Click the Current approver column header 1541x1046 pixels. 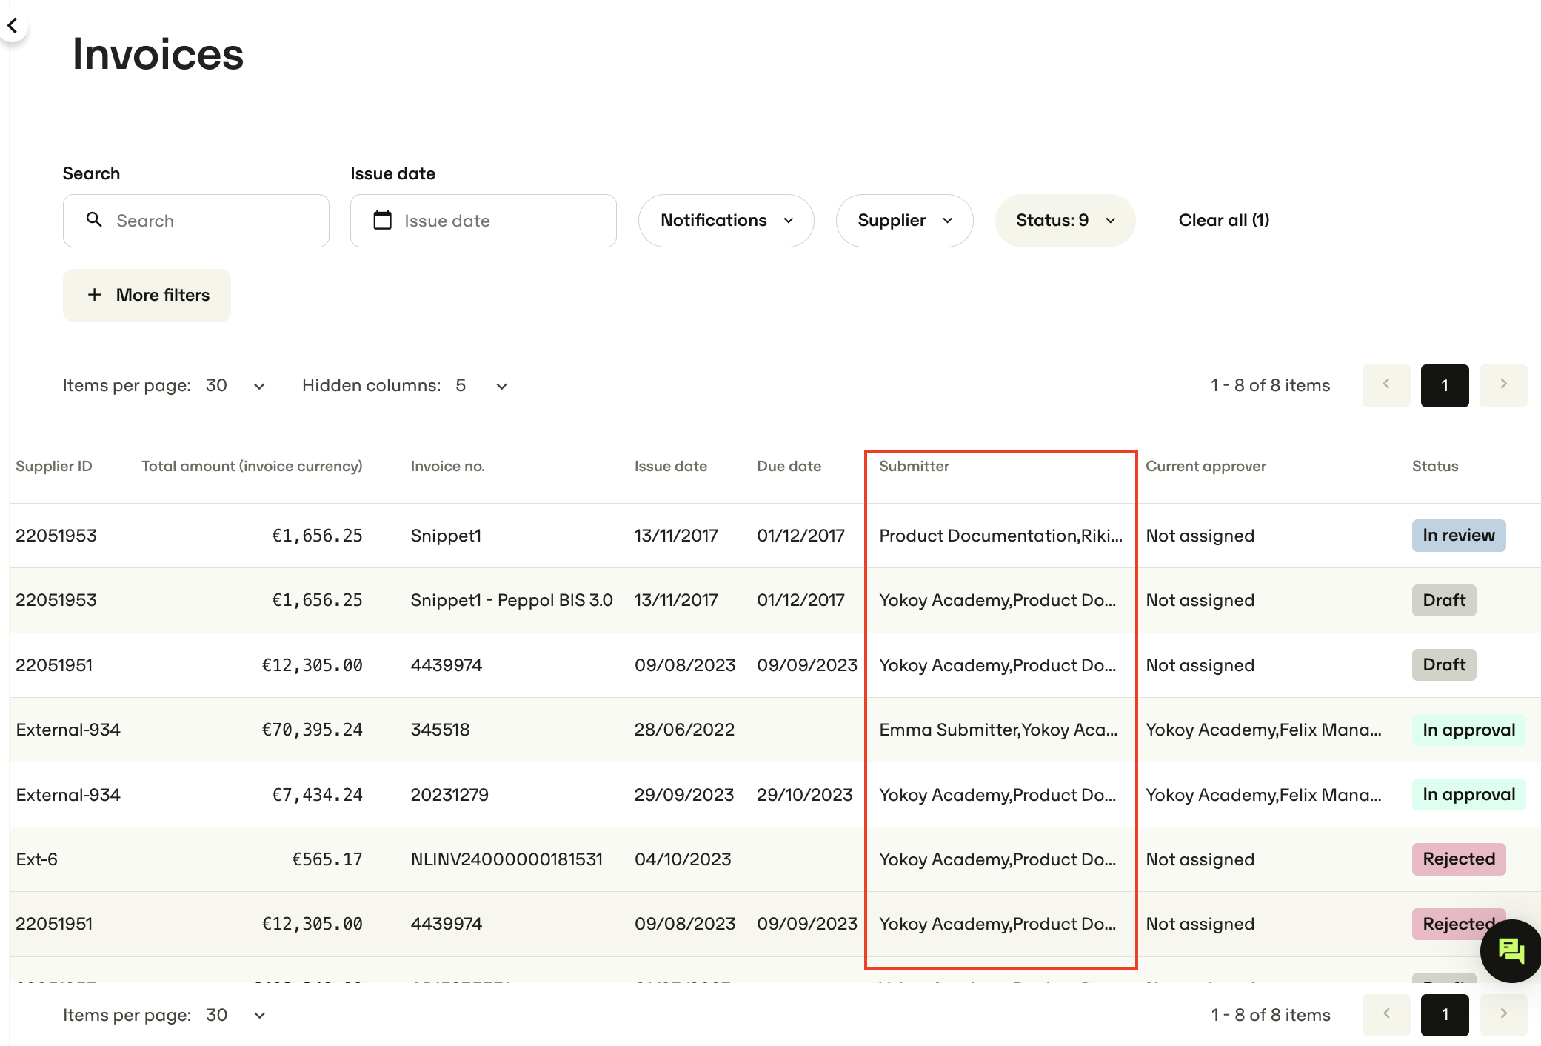pyautogui.click(x=1206, y=466)
